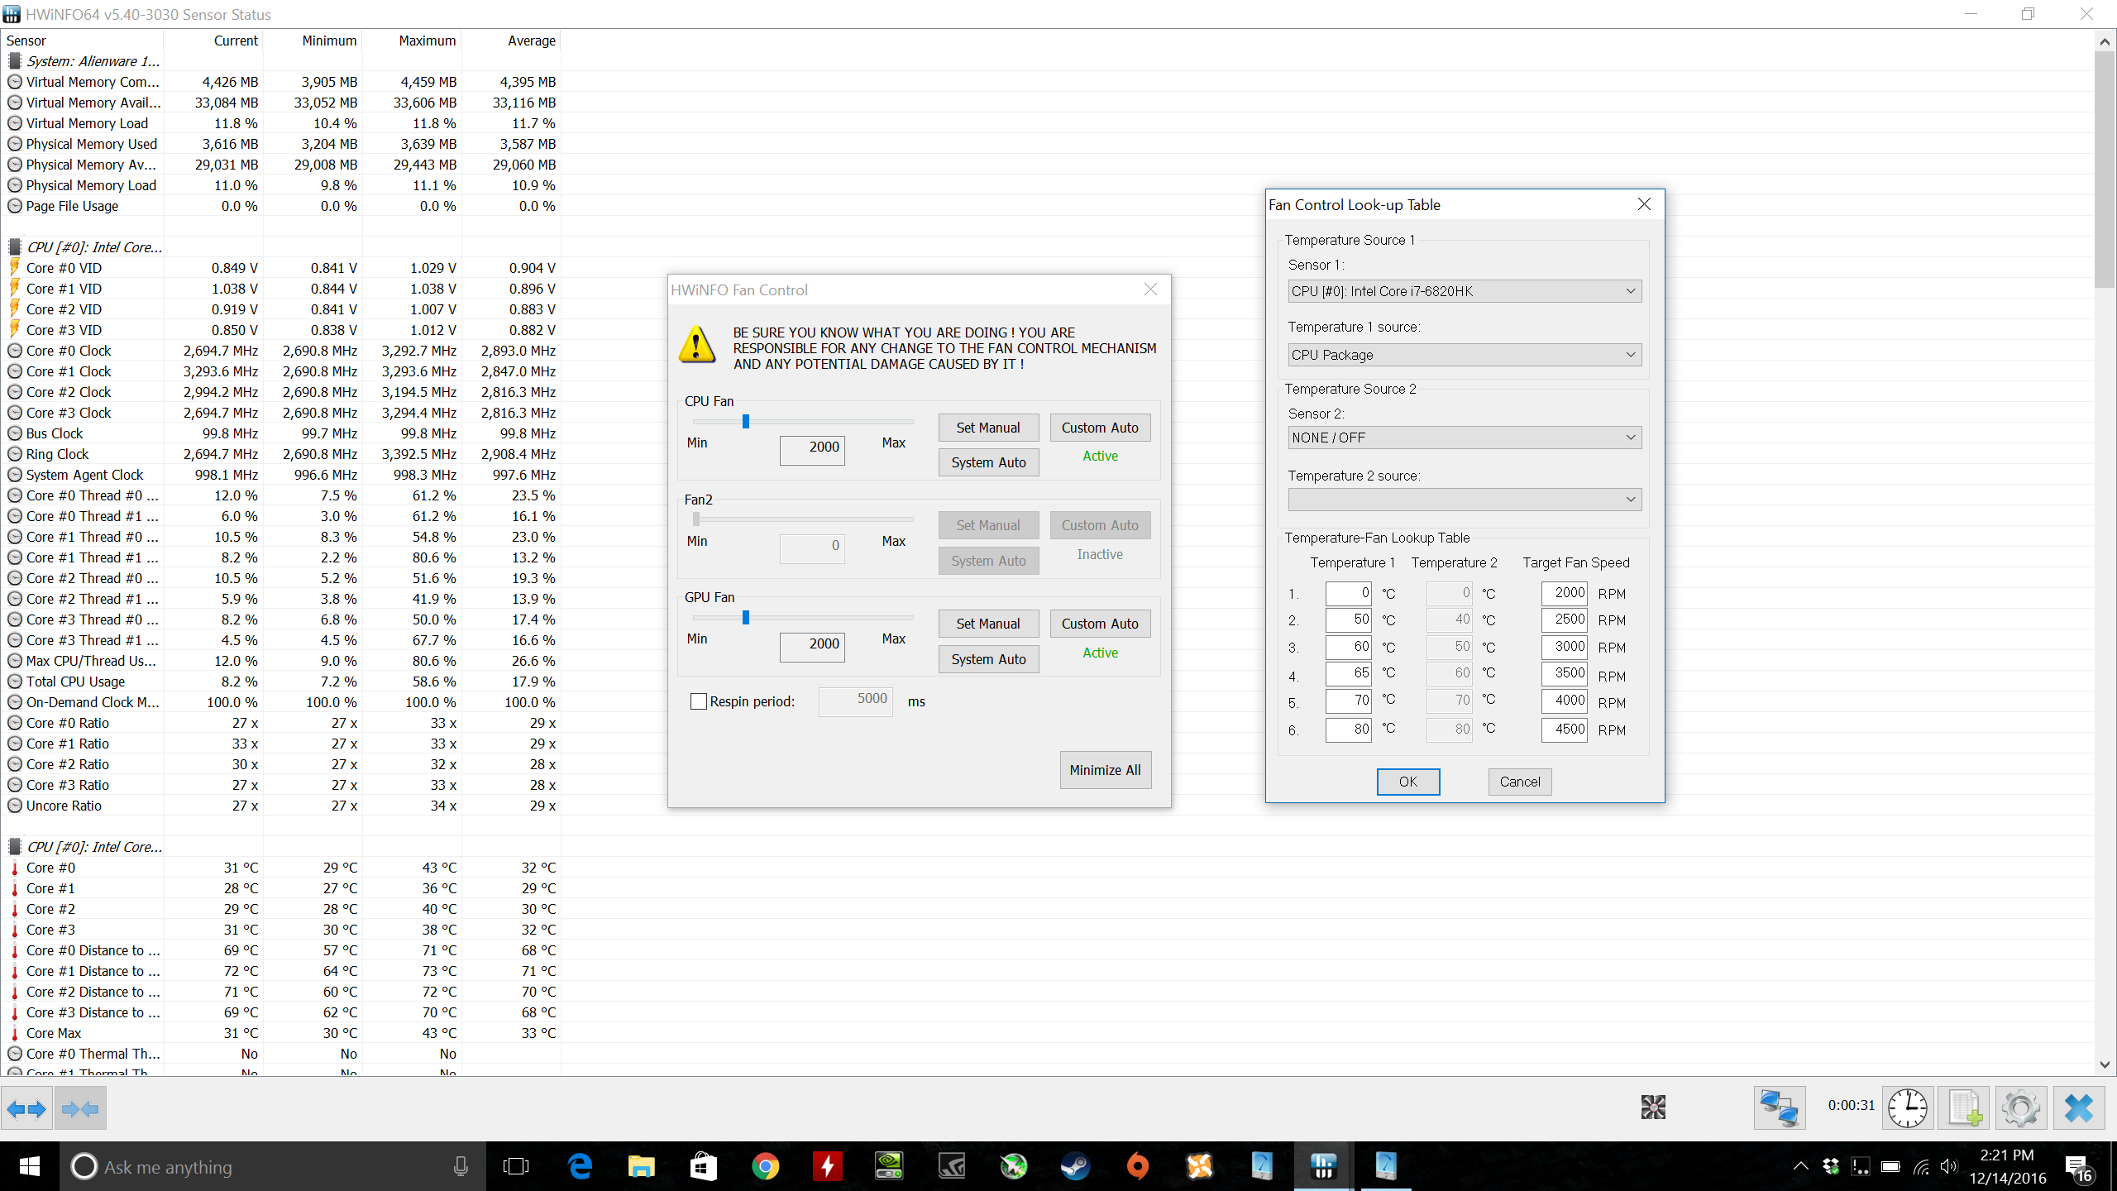Open the Action Center notifications icon
The width and height of the screenshot is (2117, 1191).
coord(2079,1167)
